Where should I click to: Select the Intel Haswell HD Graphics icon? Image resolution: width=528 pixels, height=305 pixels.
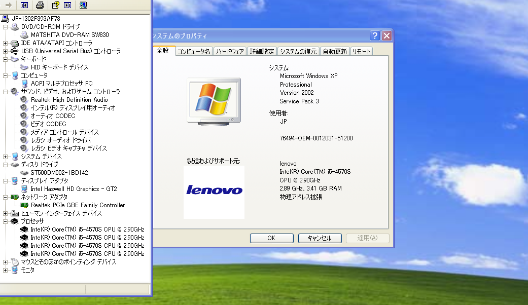pos(24,188)
